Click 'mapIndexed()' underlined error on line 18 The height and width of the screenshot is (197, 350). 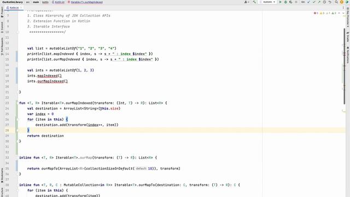pyautogui.click(x=50, y=76)
